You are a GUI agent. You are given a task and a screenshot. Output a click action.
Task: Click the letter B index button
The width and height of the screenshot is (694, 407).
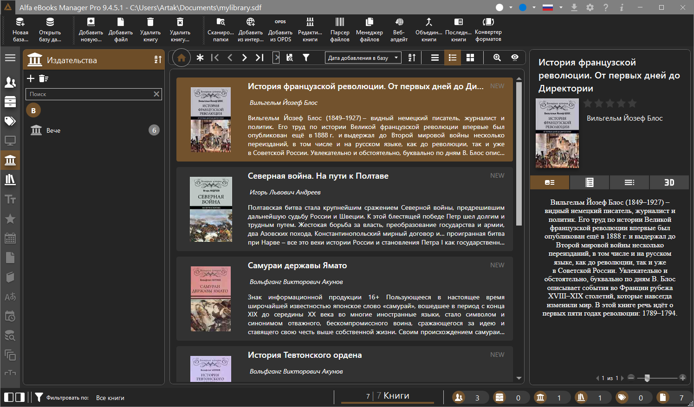point(33,110)
